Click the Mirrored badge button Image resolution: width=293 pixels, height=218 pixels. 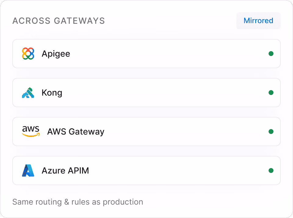pyautogui.click(x=259, y=21)
